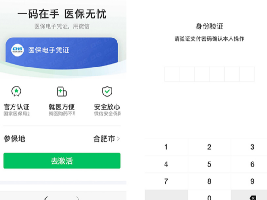Viewport: 267px width, 200px height.
Task: Tap number 5 on the keypad
Action: pyautogui.click(x=209, y=164)
